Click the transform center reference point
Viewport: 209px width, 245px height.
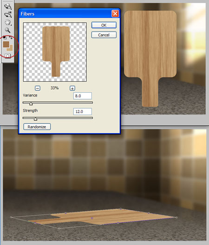click(x=92, y=218)
